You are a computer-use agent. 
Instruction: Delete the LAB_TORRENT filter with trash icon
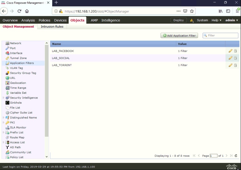click(x=235, y=65)
